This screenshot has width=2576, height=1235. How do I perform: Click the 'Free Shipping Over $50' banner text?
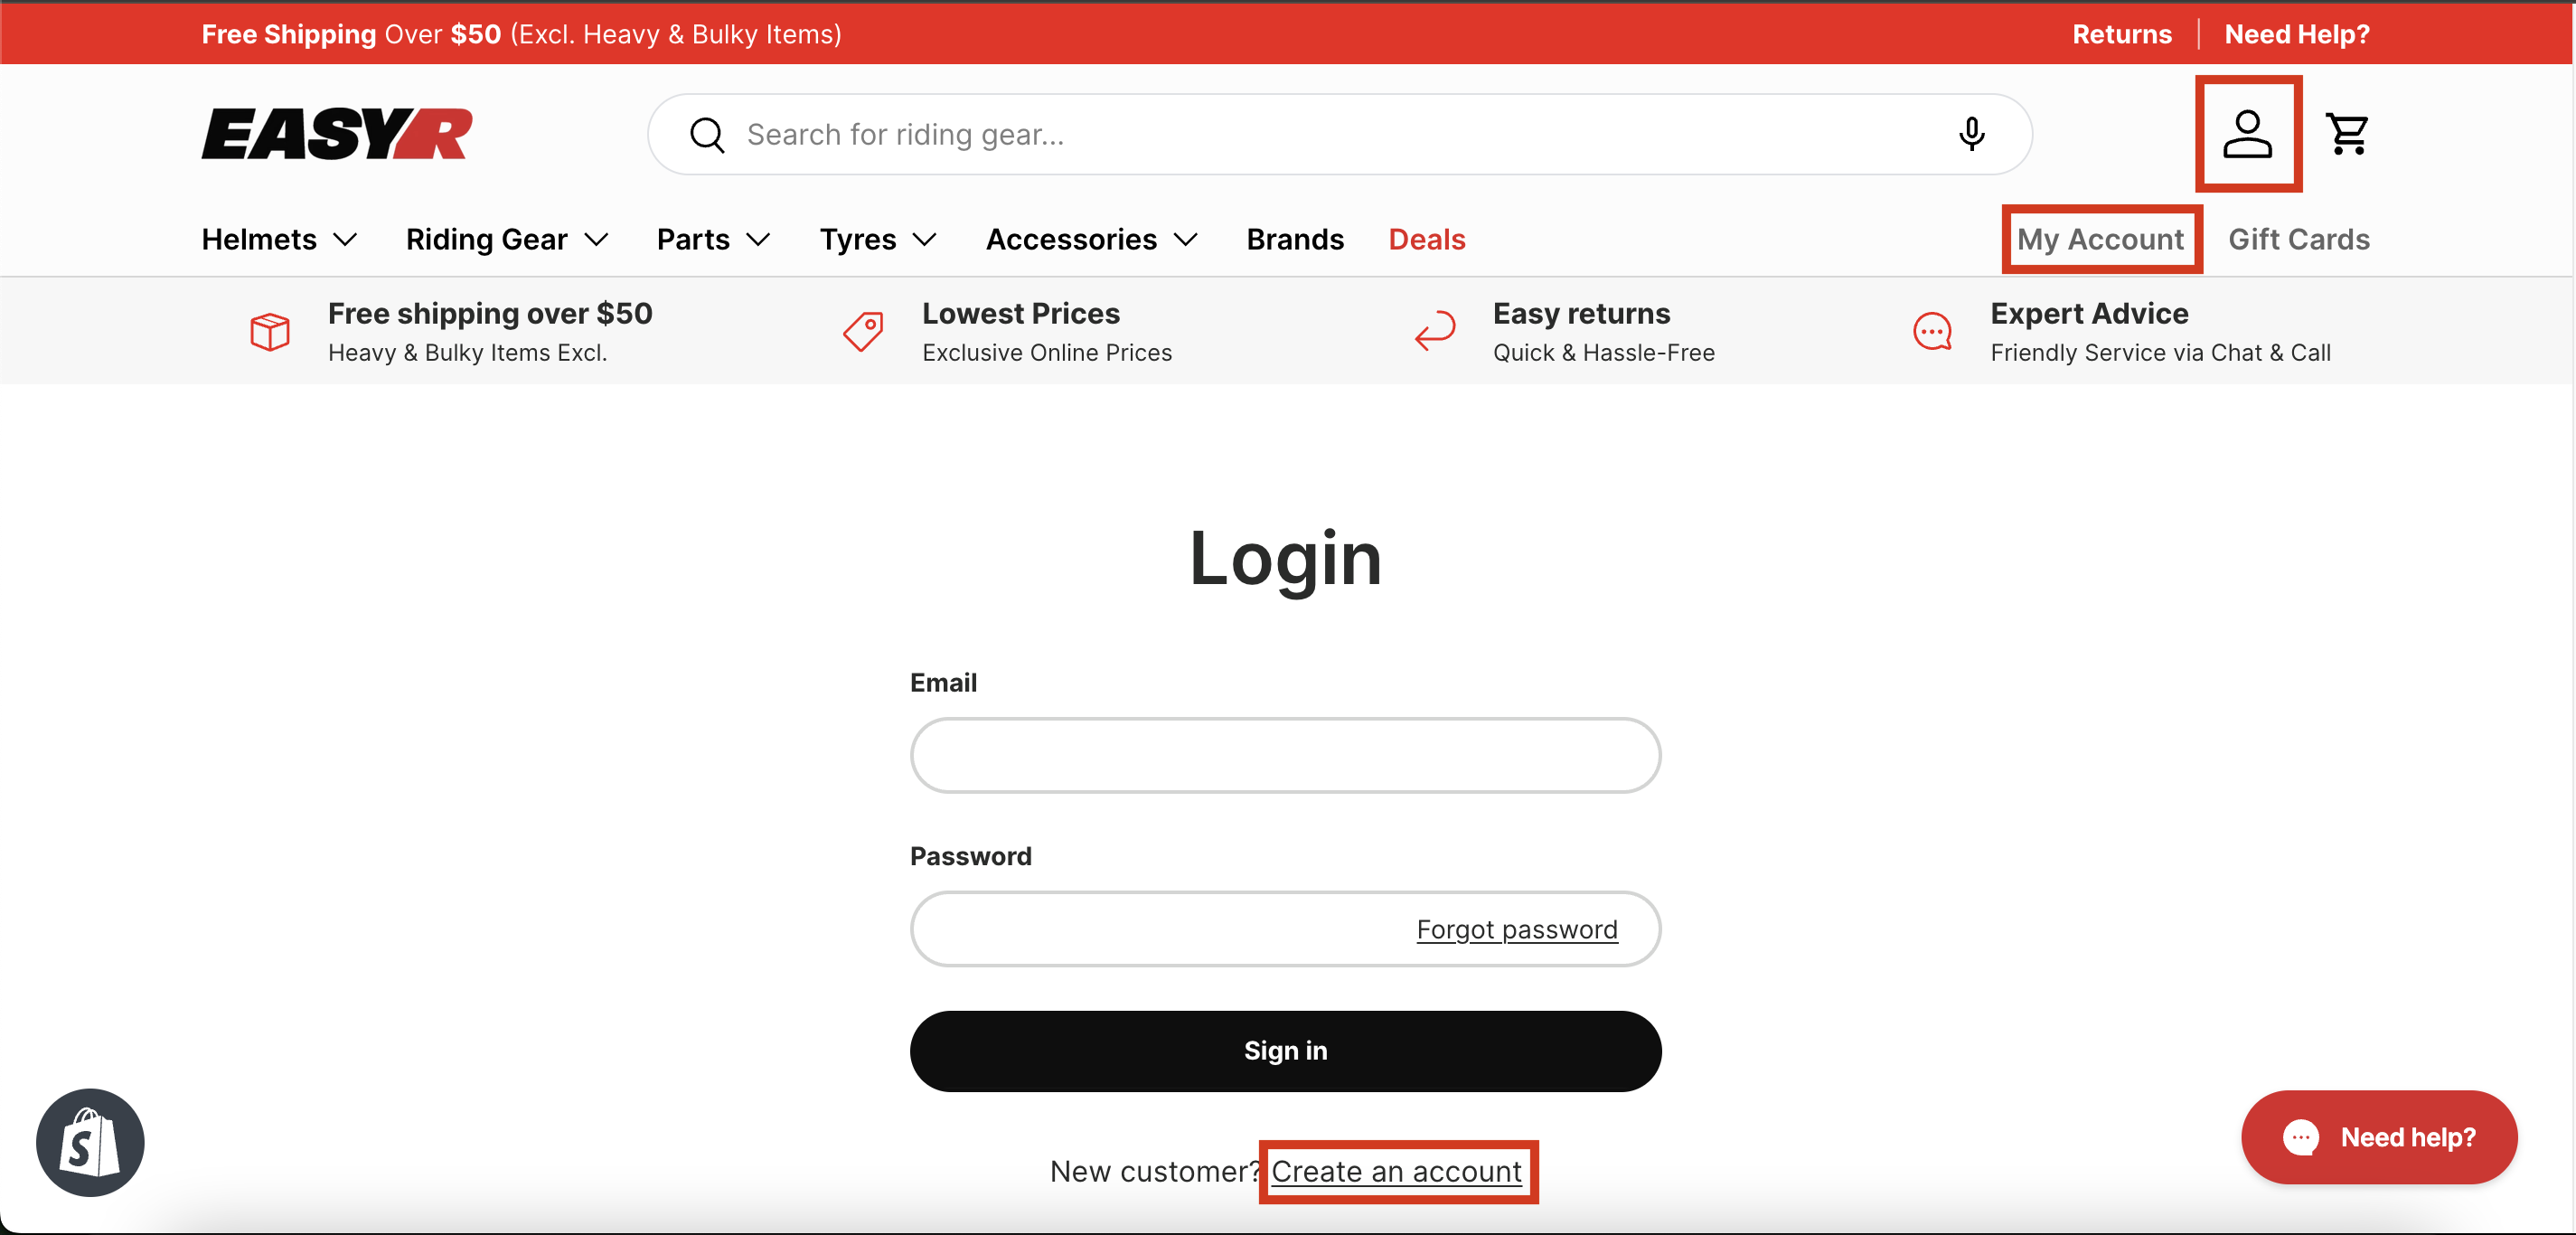(x=351, y=34)
